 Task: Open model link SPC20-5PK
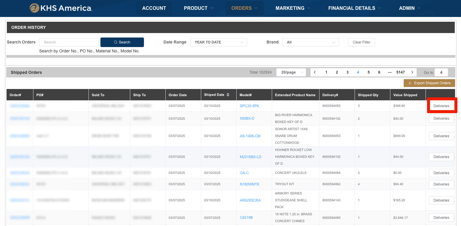(249, 106)
